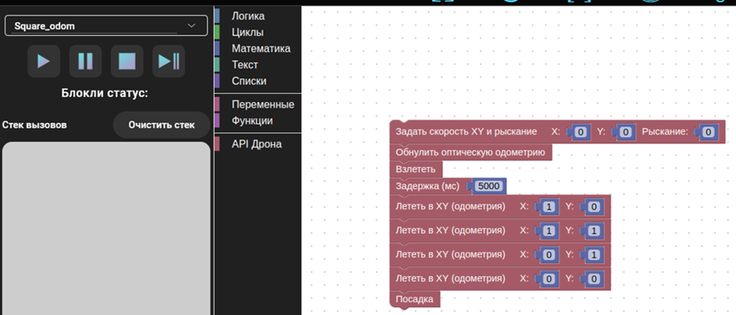Select the Взлететь block
736x315 pixels.
pyautogui.click(x=416, y=169)
